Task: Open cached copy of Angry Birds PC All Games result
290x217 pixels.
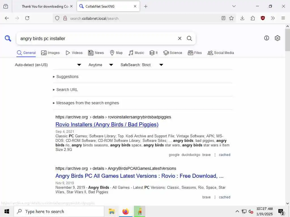Action: pos(225,197)
